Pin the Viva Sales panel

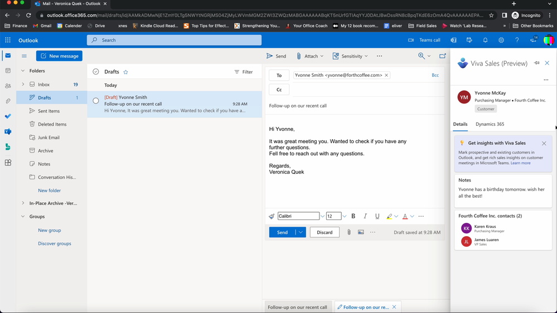click(x=537, y=63)
